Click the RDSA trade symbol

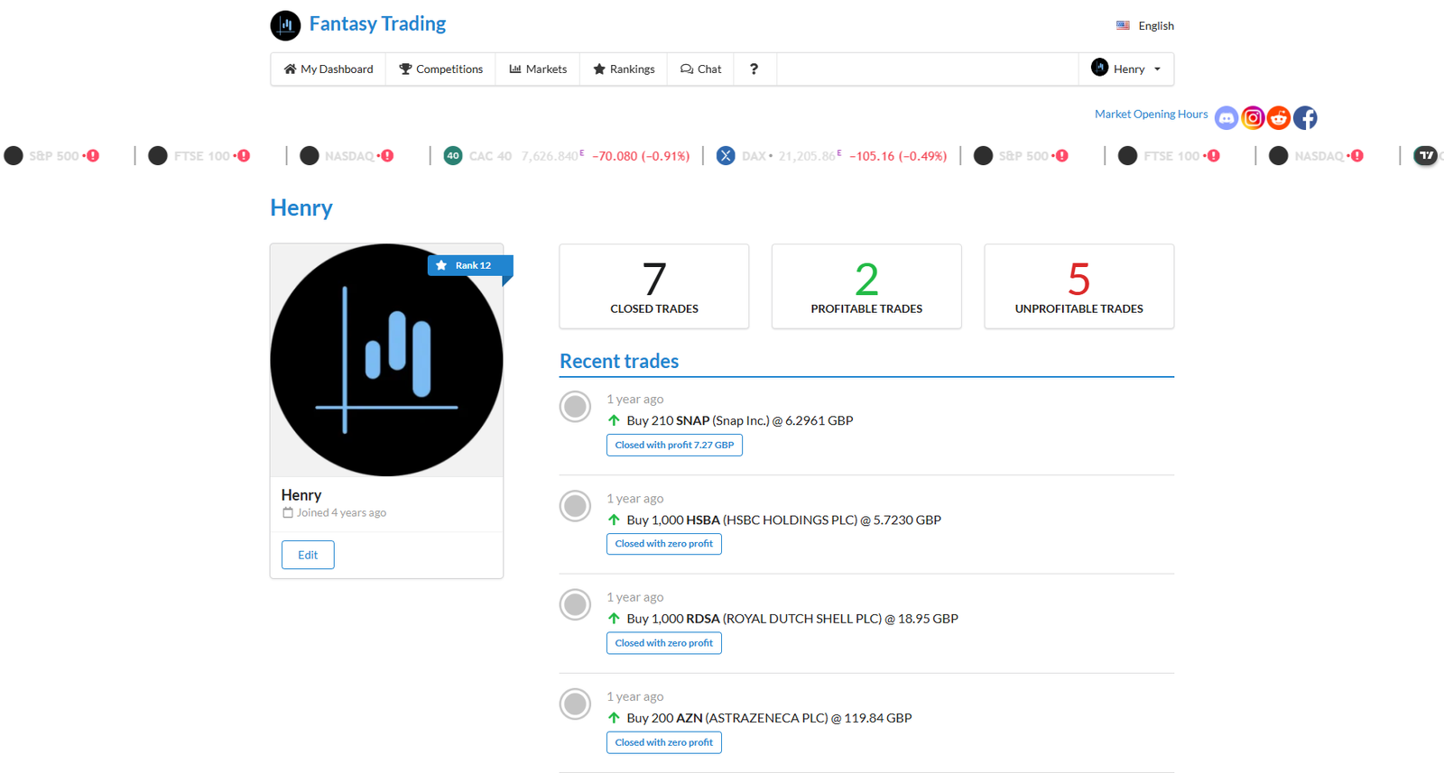(x=703, y=619)
